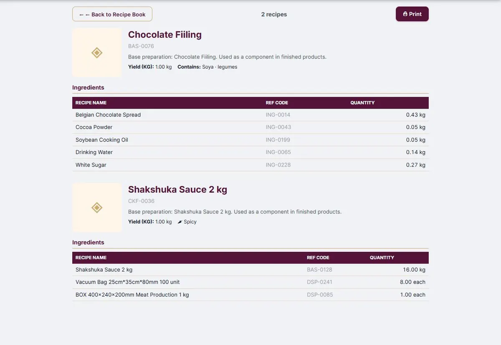Click the spicy chili icon
Image resolution: width=501 pixels, height=345 pixels.
pos(180,222)
